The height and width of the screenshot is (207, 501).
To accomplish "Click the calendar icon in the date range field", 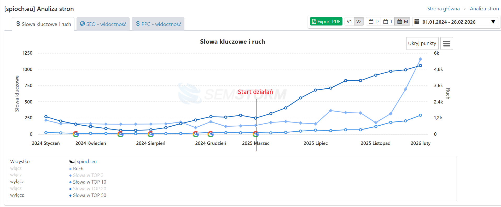I will (x=417, y=22).
